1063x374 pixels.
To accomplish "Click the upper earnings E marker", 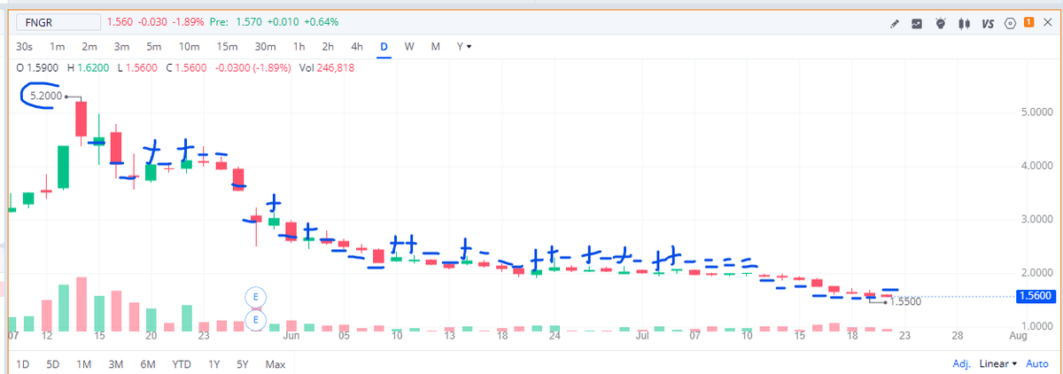I will (256, 296).
